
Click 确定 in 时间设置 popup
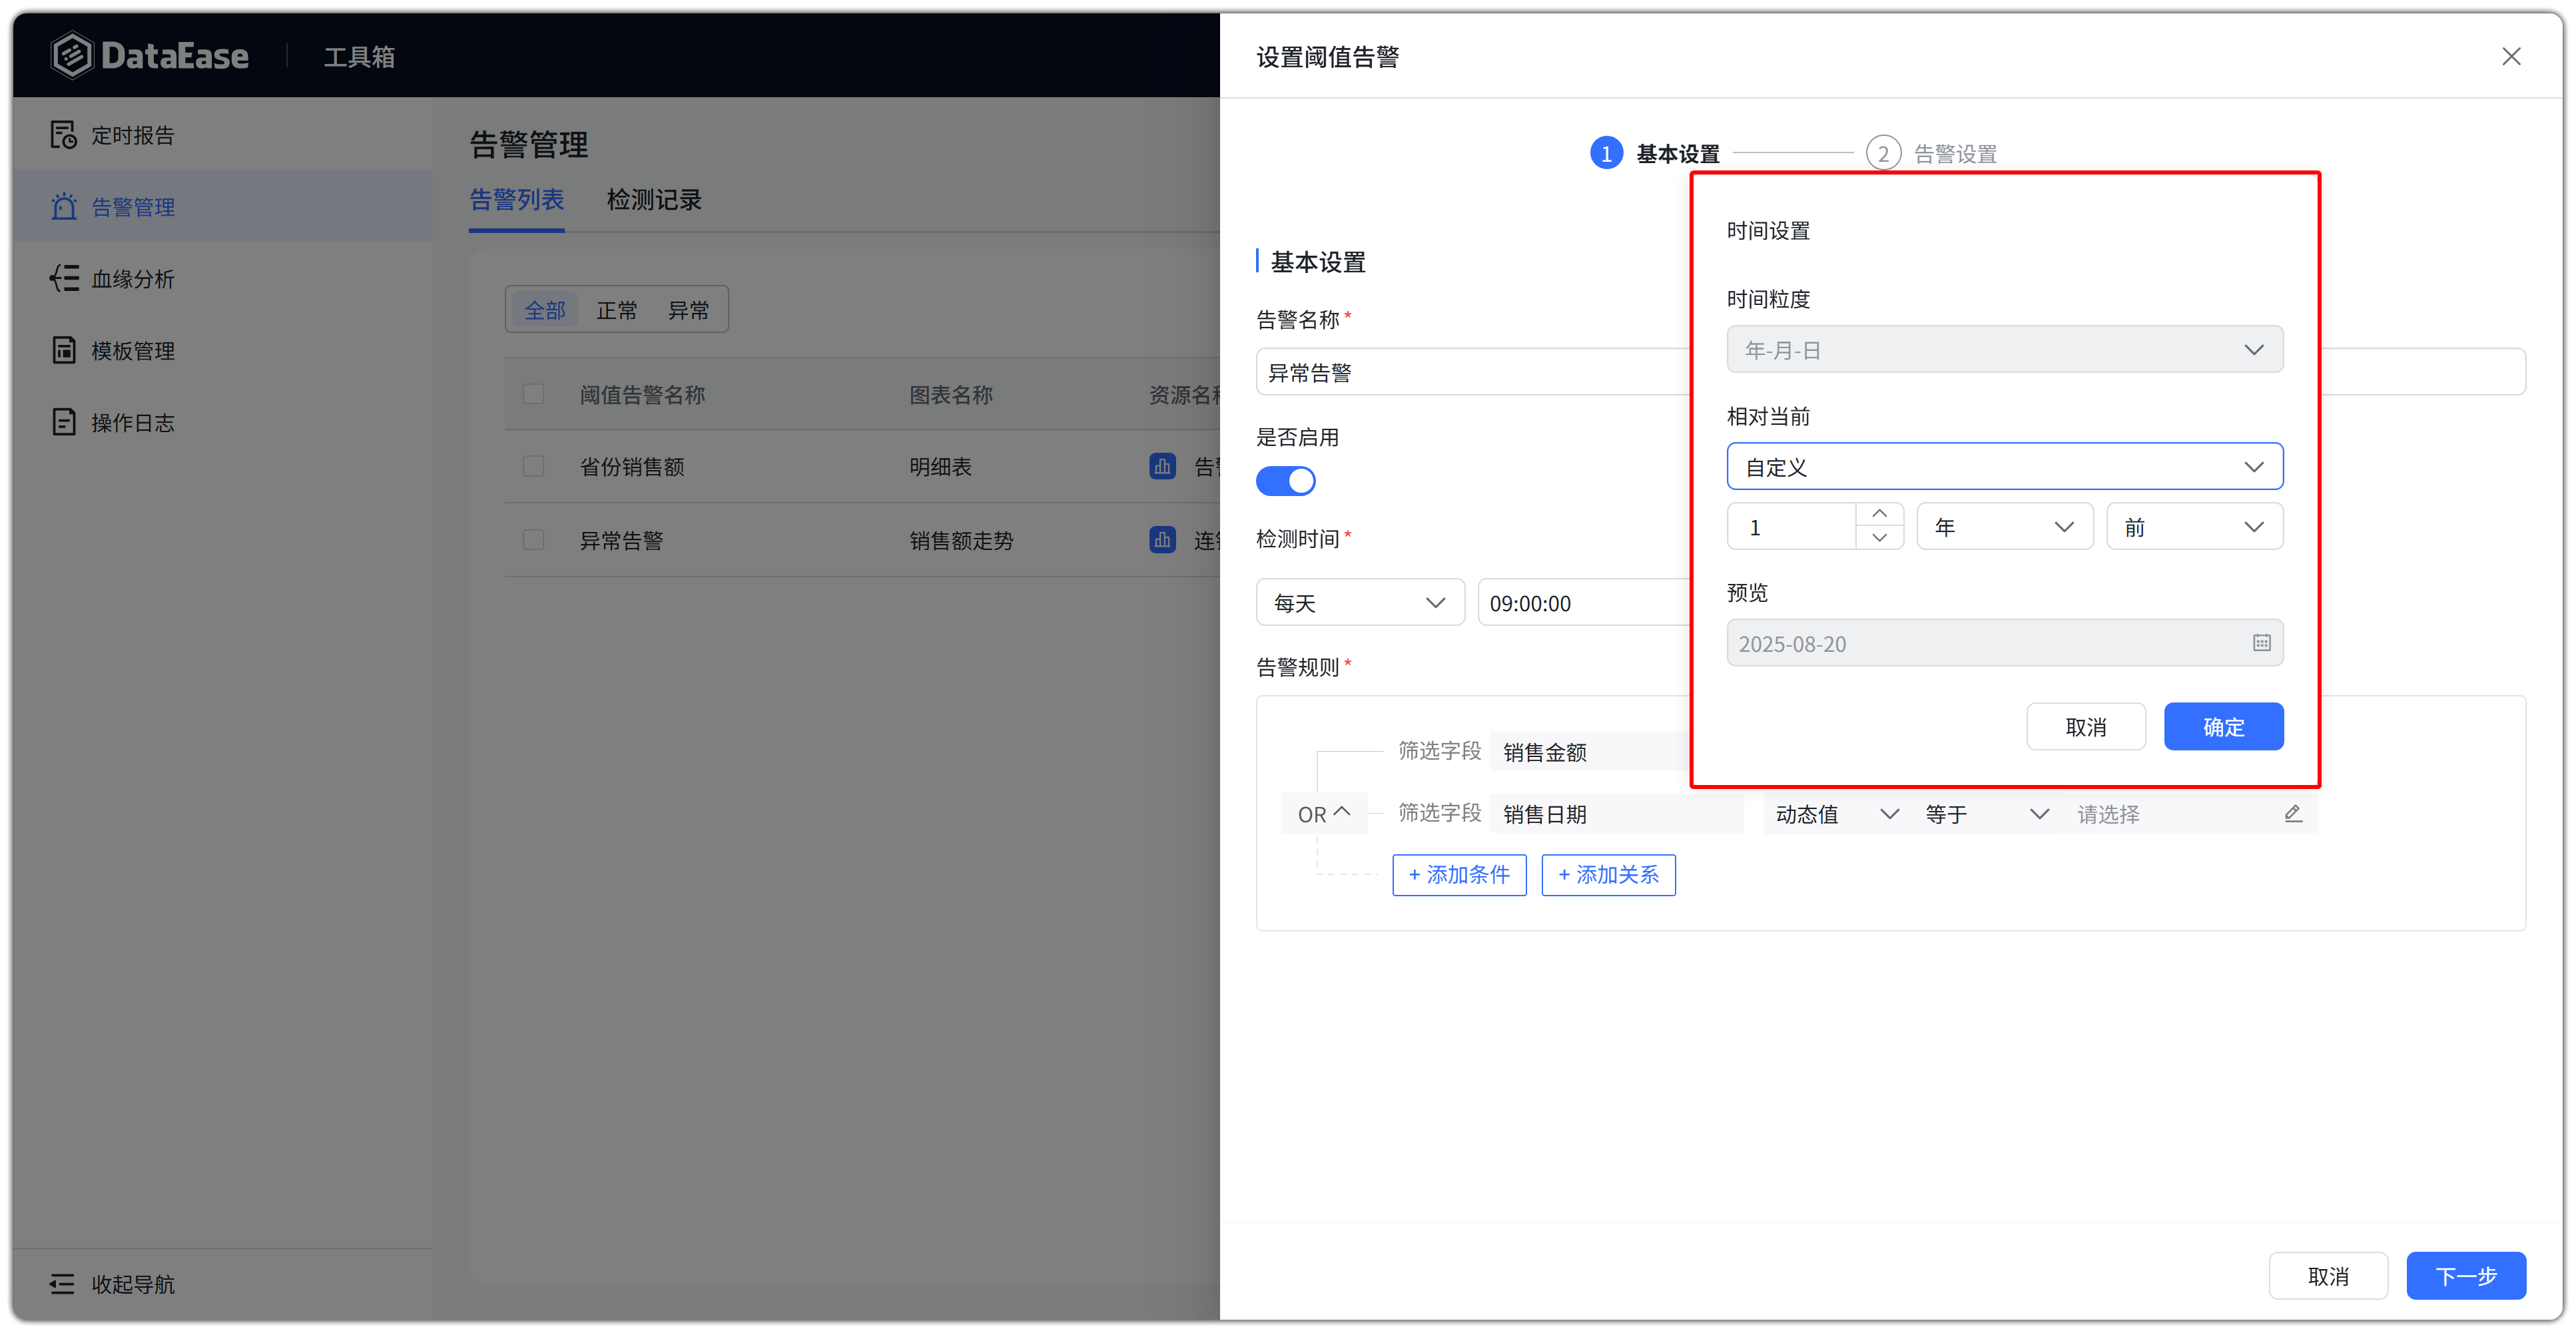coord(2223,727)
